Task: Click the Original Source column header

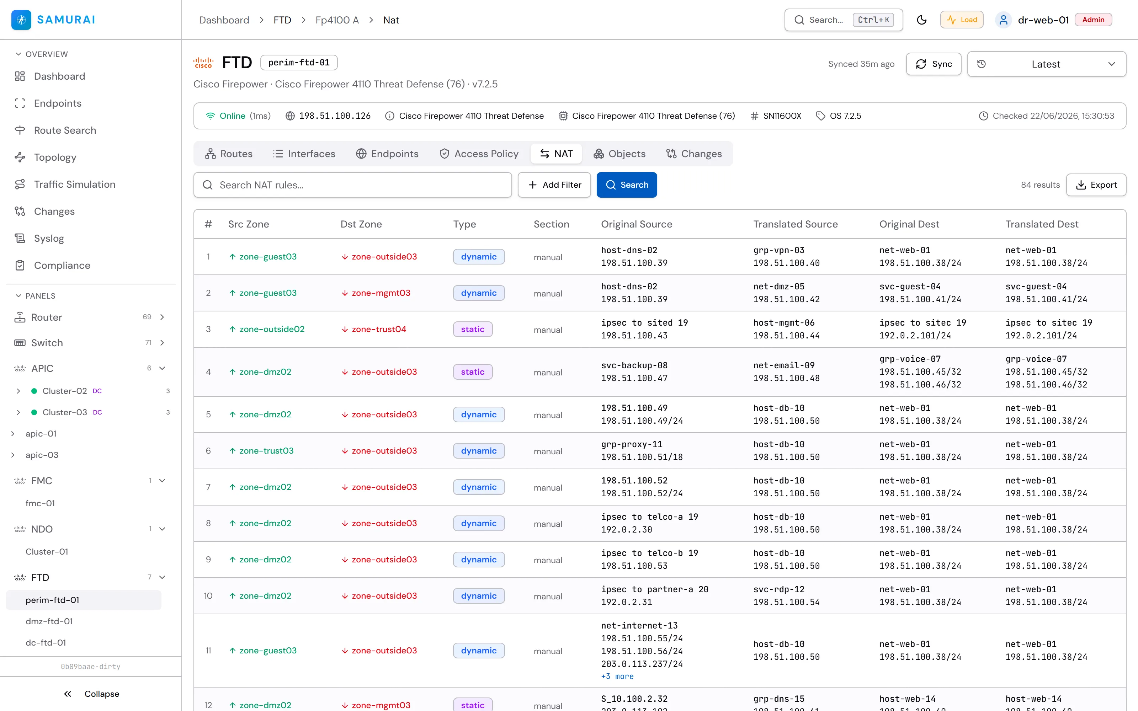Action: (x=637, y=224)
